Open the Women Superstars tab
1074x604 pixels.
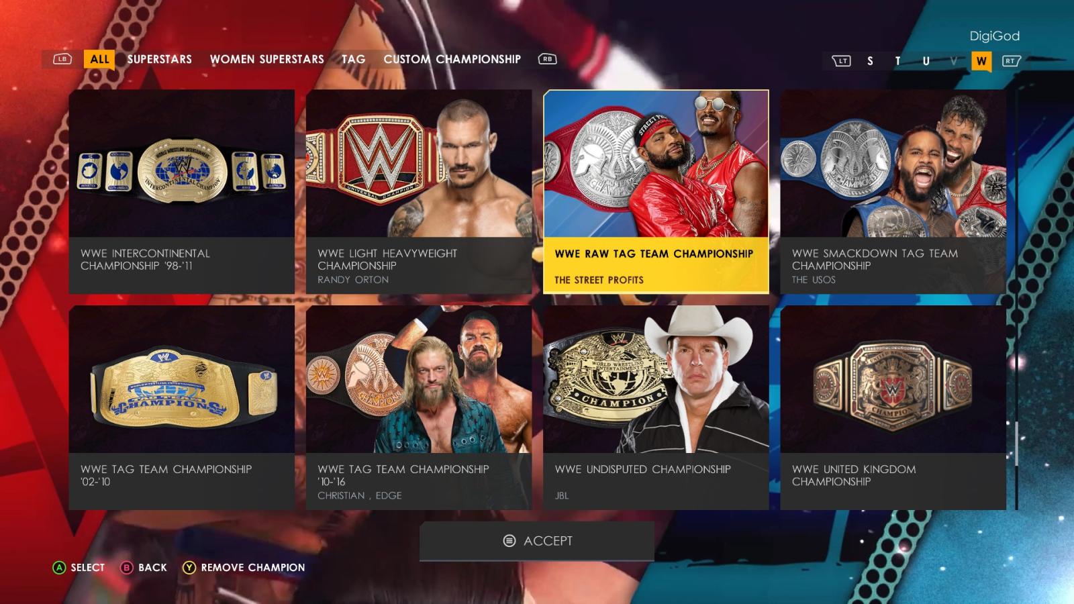267,59
